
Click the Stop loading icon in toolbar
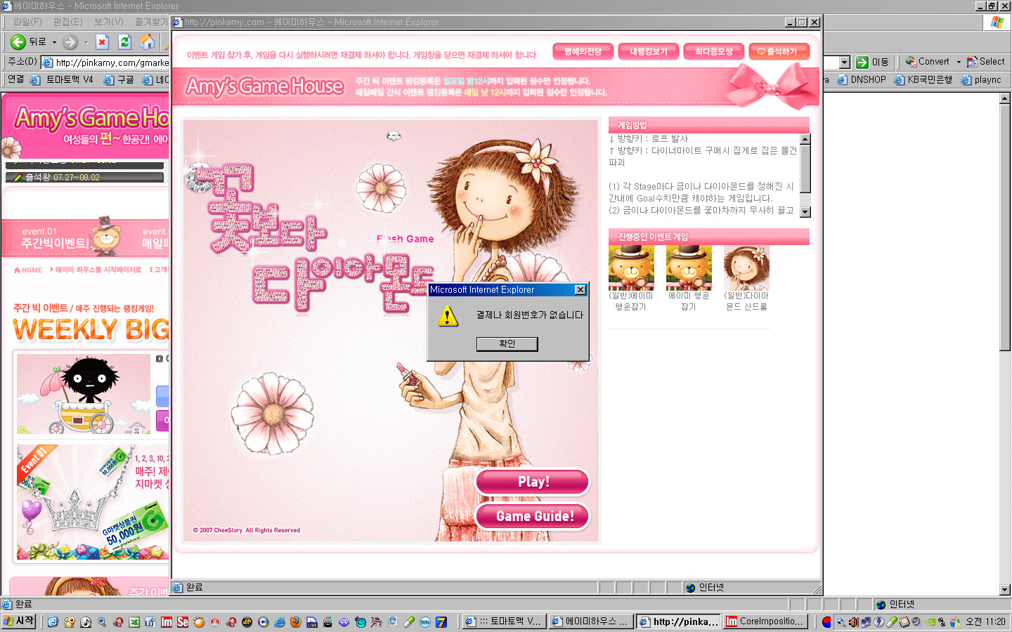tap(102, 42)
